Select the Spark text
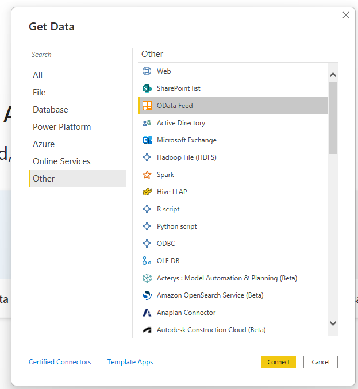358x389 pixels. (x=165, y=175)
